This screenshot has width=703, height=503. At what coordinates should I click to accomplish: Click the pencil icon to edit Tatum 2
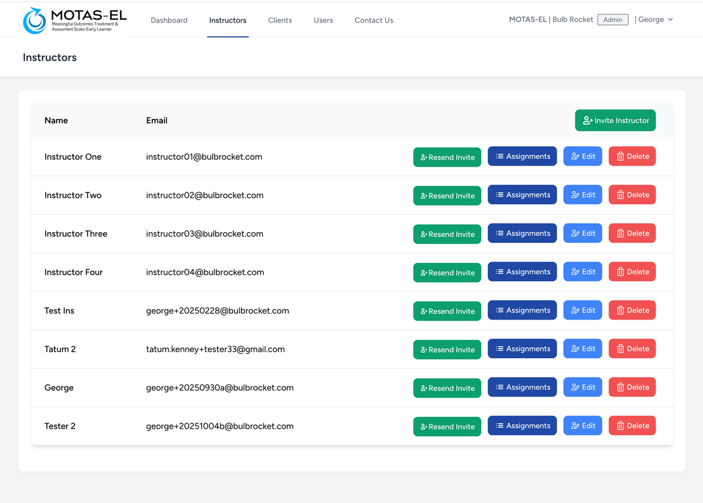click(574, 348)
